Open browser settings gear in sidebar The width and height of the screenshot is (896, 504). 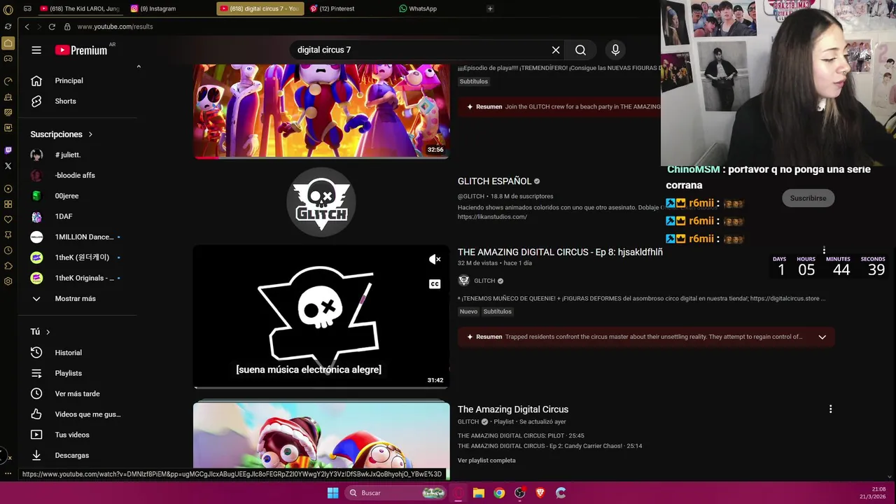coord(8,281)
